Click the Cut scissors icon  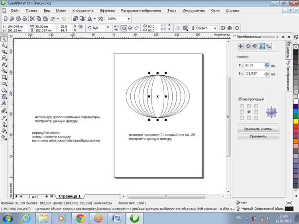(x=32, y=19)
